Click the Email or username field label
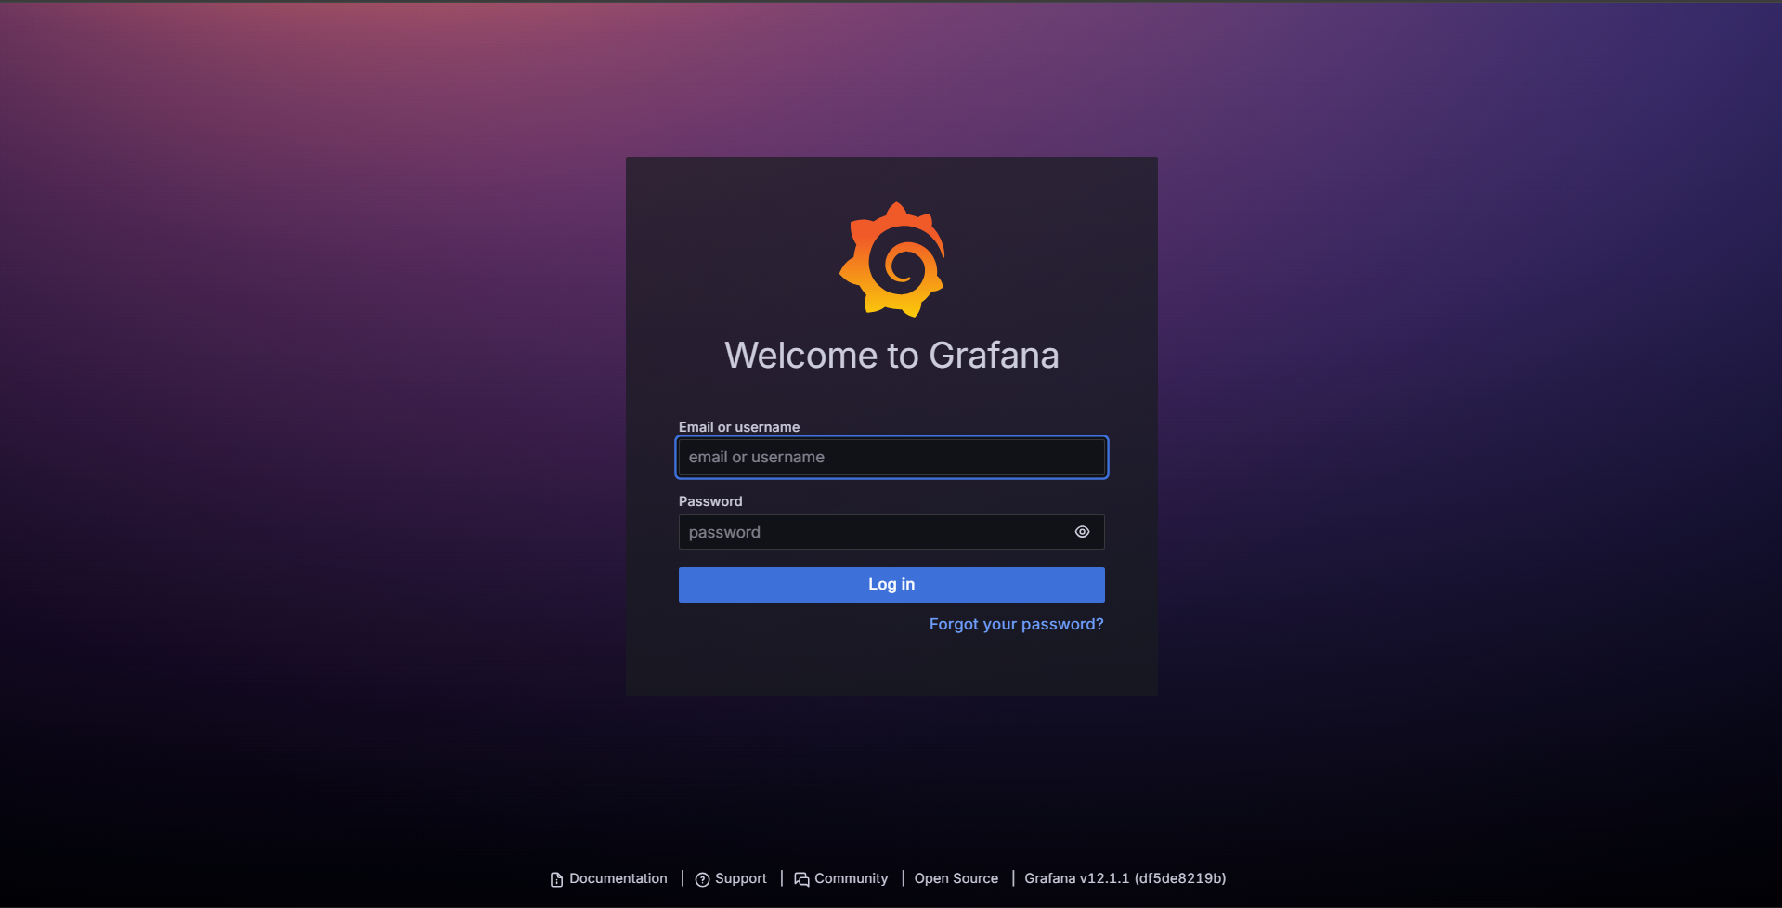The height and width of the screenshot is (908, 1782). click(x=738, y=427)
